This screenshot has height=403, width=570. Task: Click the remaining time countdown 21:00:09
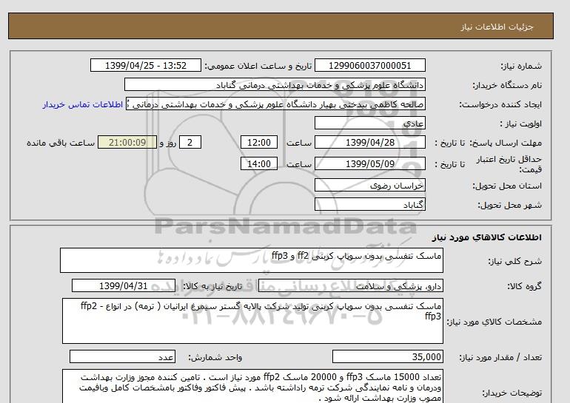(x=127, y=143)
